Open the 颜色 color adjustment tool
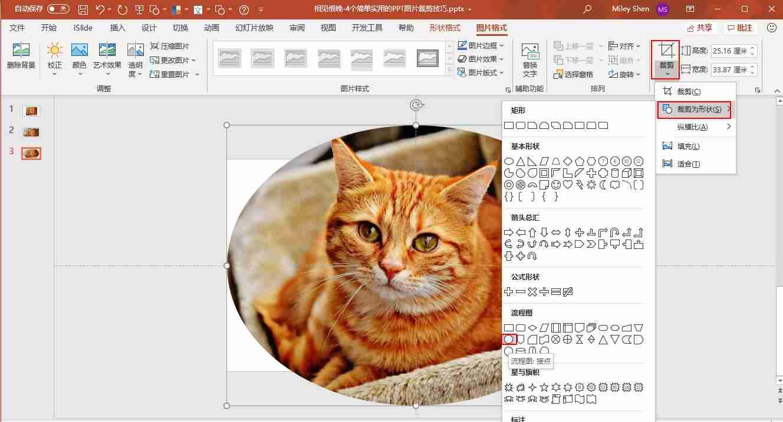The width and height of the screenshot is (783, 422). 79,59
